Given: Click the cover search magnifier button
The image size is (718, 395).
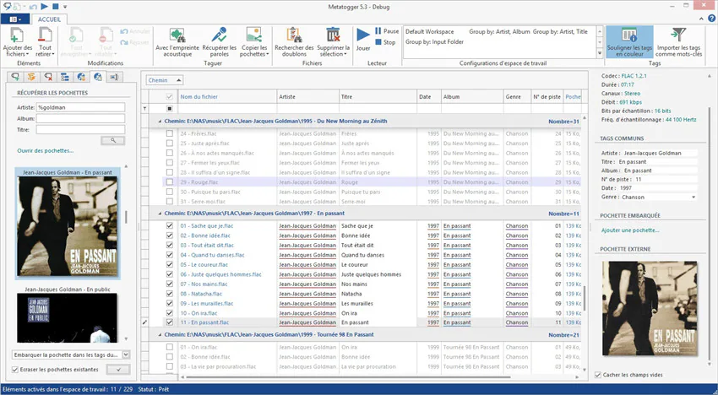Looking at the screenshot, I should coord(112,140).
